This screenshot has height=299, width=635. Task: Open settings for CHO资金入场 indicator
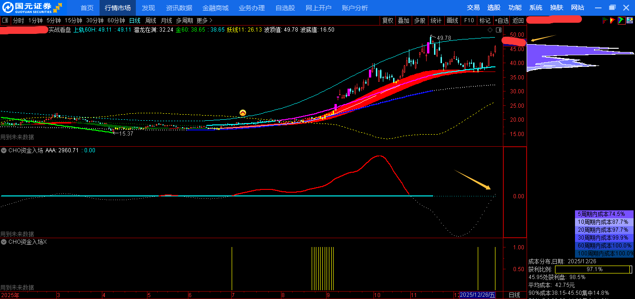pos(4,150)
